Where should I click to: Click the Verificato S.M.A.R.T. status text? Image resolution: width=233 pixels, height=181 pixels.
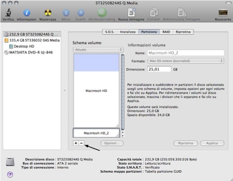pyautogui.click(x=152, y=167)
